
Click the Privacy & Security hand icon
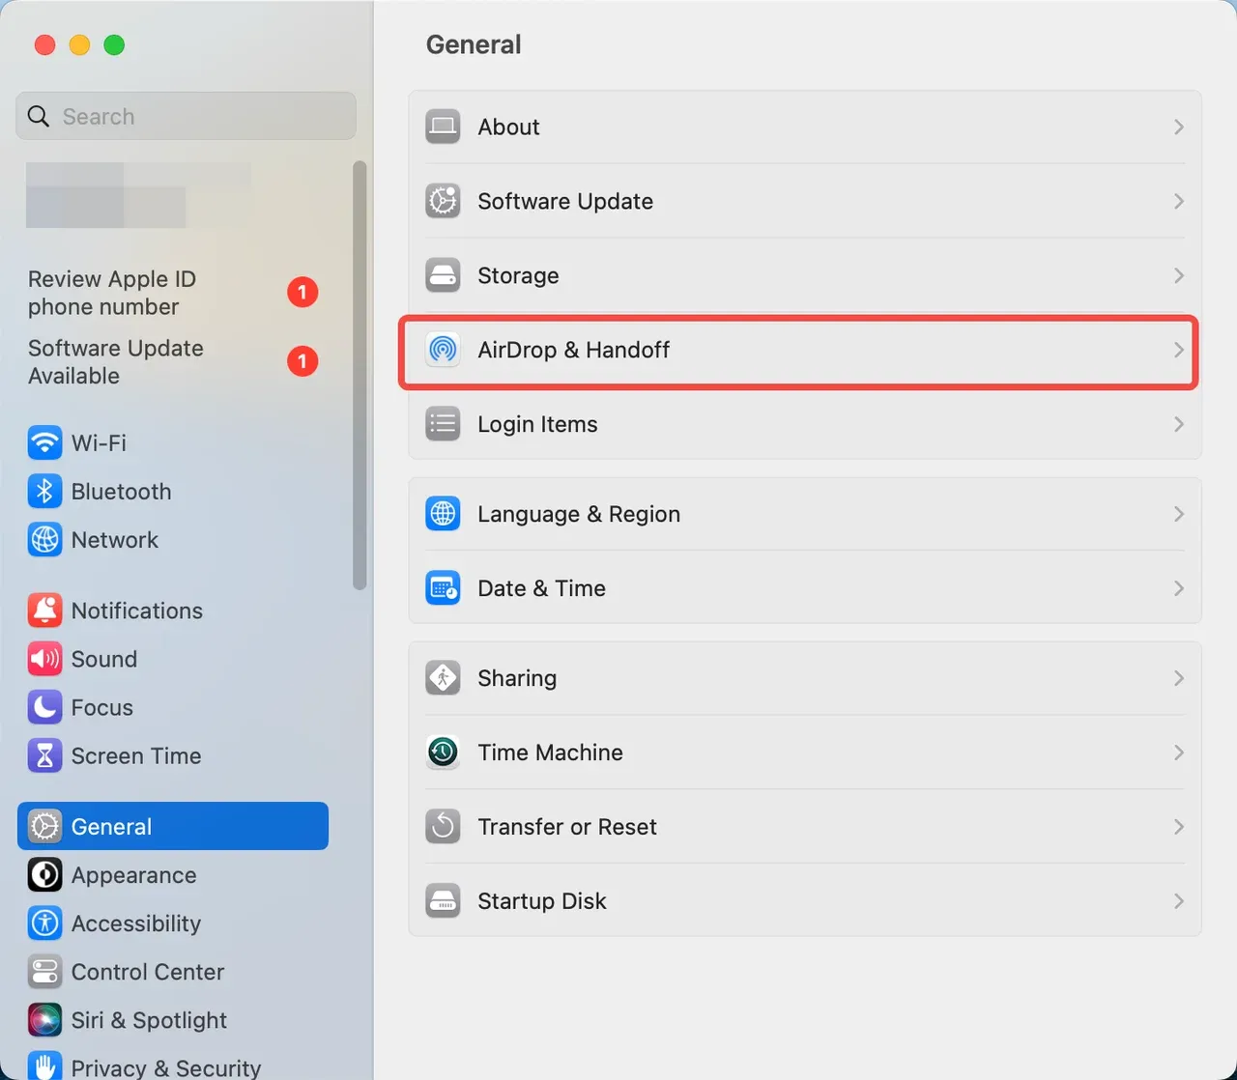coord(44,1065)
